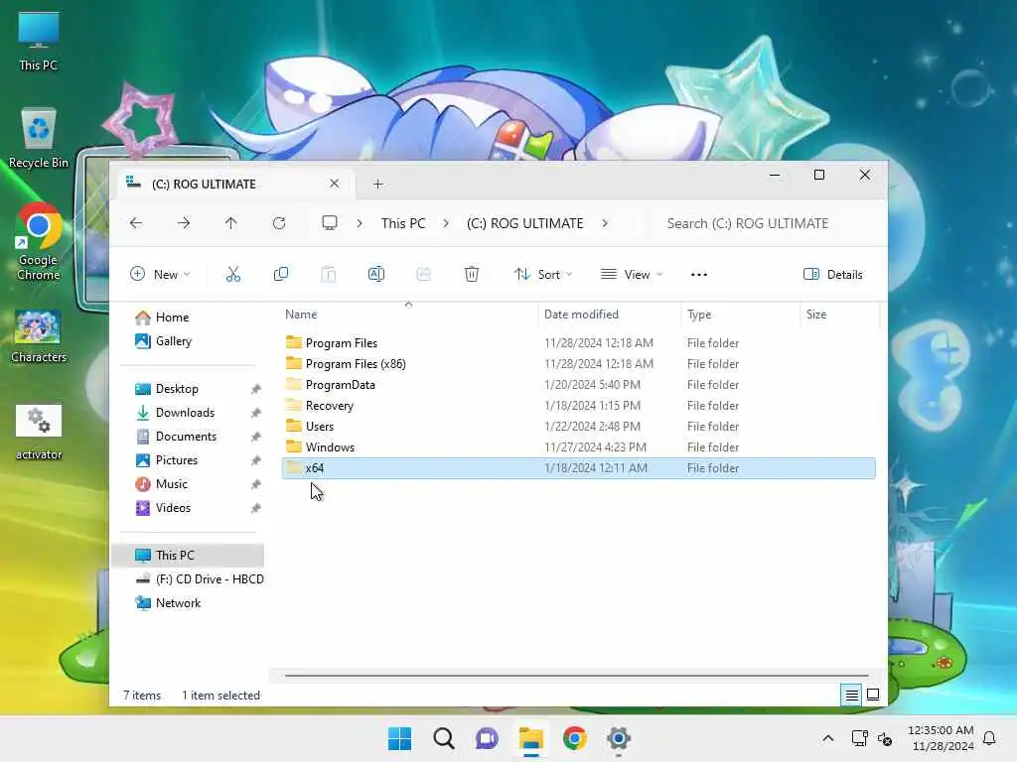Click the horizontal scrollbar
The width and height of the screenshot is (1017, 762).
click(576, 675)
